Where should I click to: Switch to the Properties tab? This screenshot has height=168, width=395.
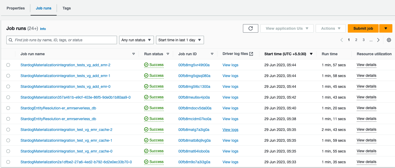tap(16, 8)
